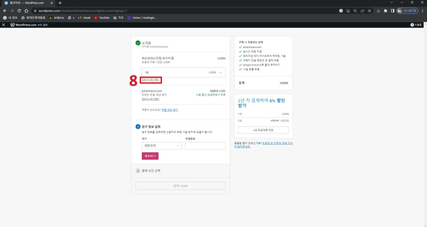
Task: Share this page via share icon
Action: click(x=362, y=11)
